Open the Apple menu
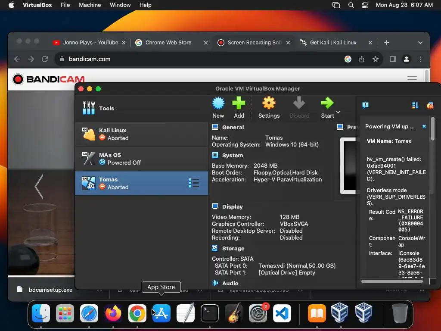Screen dimensions: 441x331 pyautogui.click(x=11, y=5)
